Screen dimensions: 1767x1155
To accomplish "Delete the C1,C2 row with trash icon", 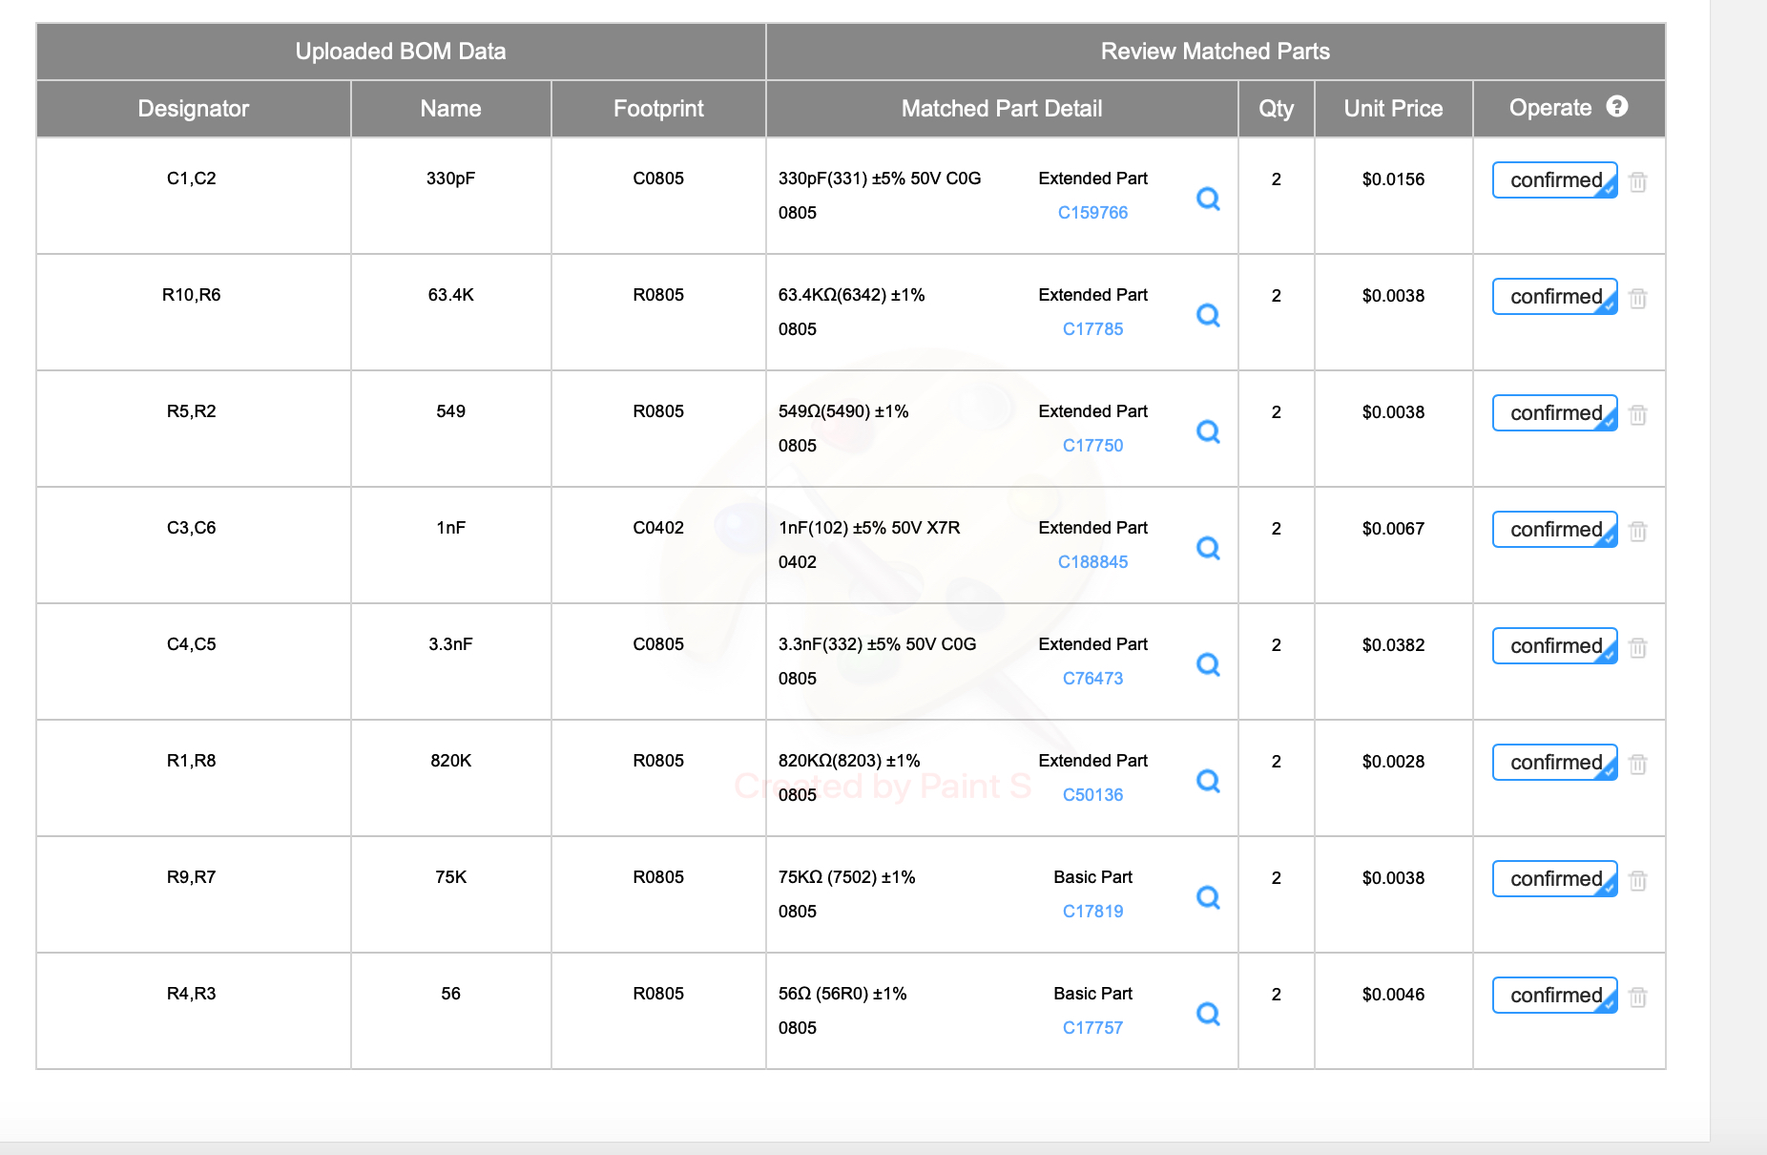I will [1638, 181].
